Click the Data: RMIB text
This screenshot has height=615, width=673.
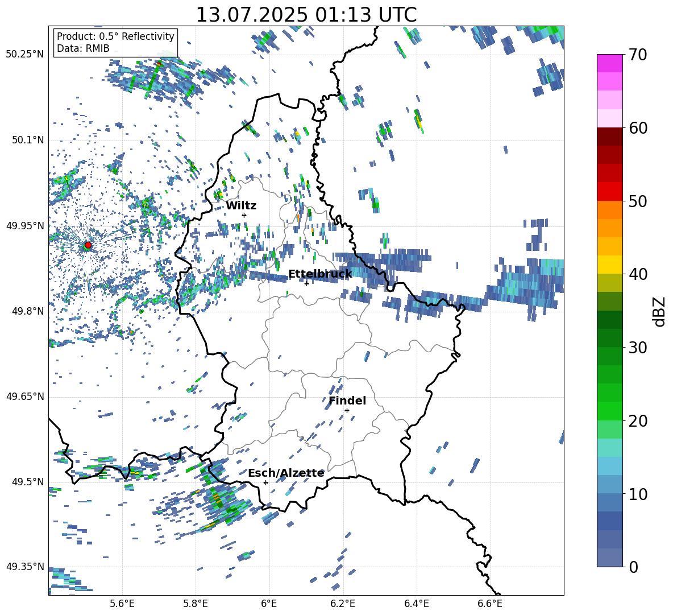point(83,48)
